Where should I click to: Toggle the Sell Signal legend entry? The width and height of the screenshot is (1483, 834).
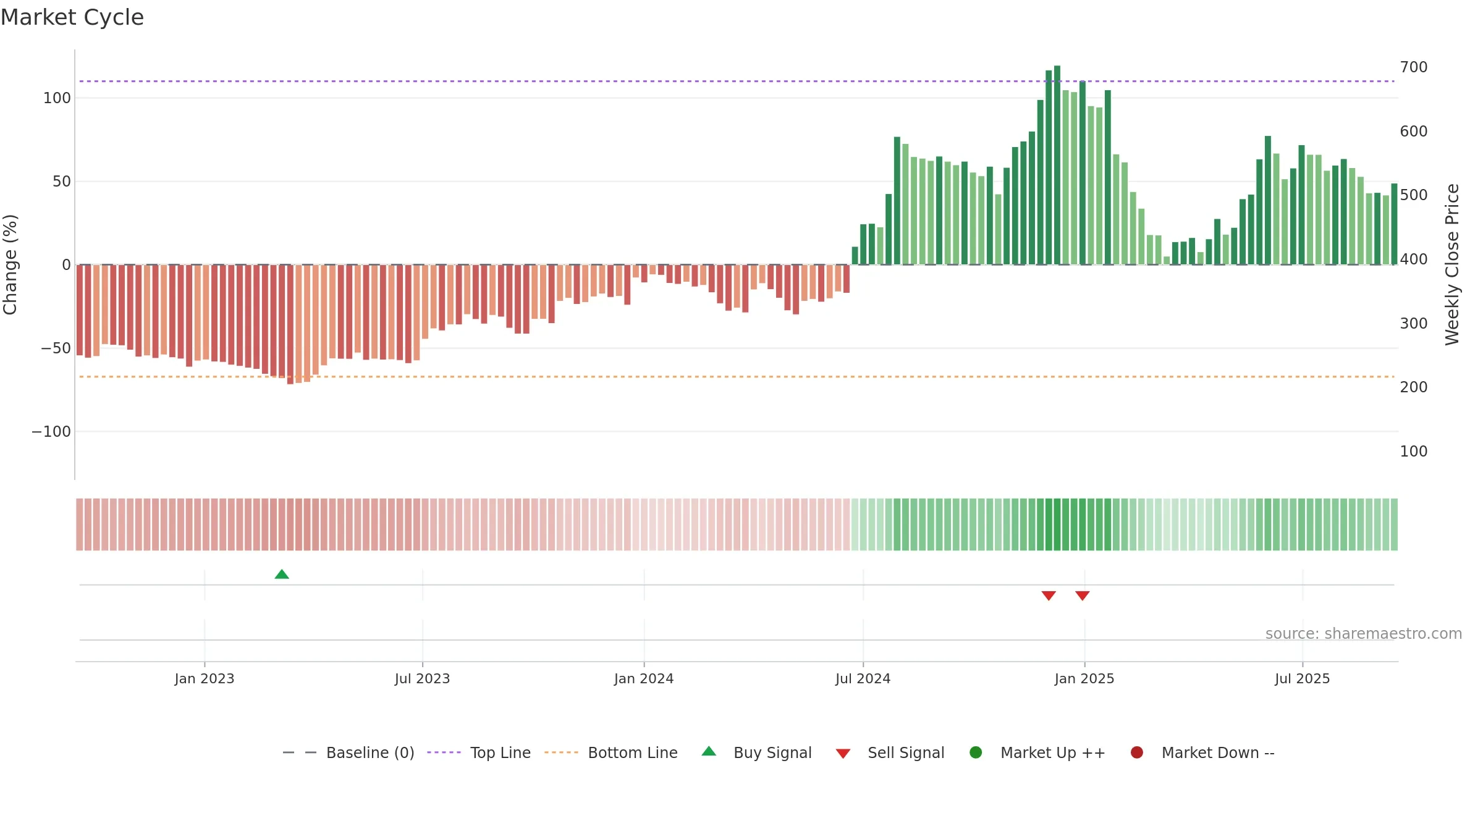pyautogui.click(x=890, y=752)
